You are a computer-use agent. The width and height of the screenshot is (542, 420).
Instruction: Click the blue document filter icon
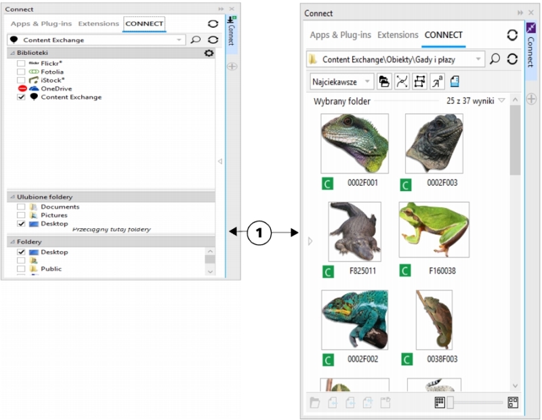(455, 81)
